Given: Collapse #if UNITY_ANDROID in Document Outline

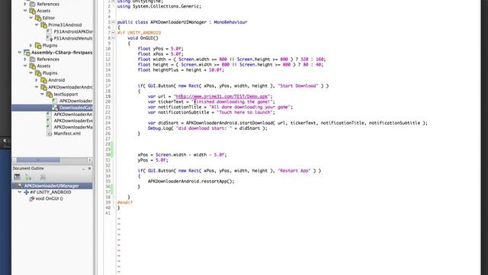Looking at the screenshot, I should point(20,192).
